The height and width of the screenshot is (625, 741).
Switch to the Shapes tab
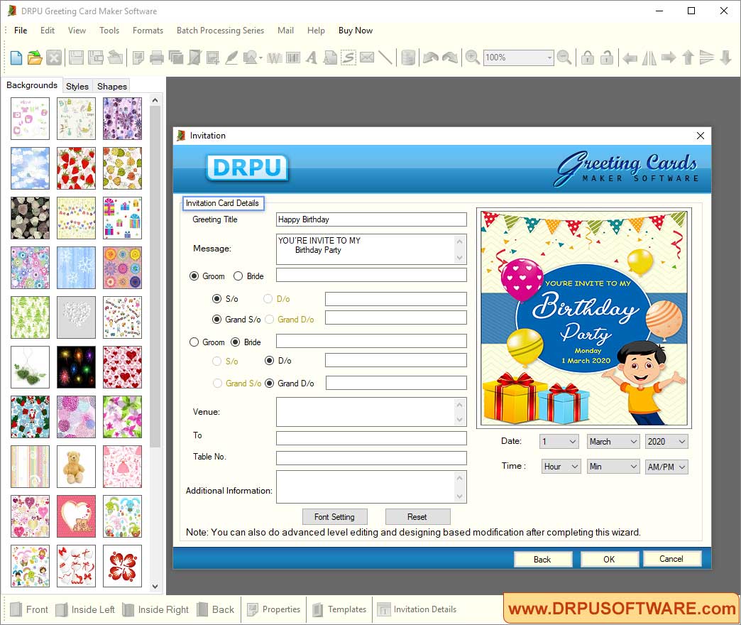coord(112,86)
